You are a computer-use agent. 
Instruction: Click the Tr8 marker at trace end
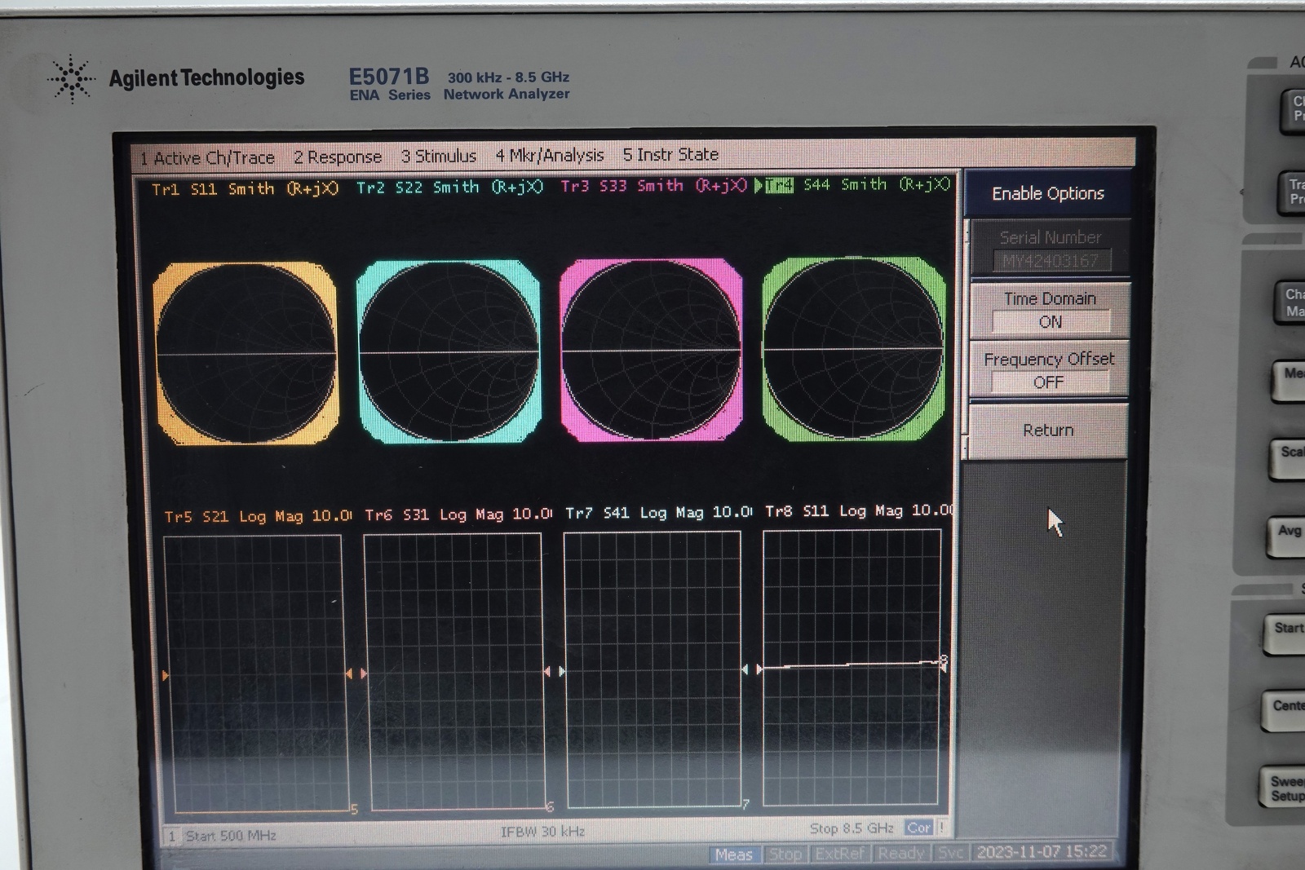(944, 663)
